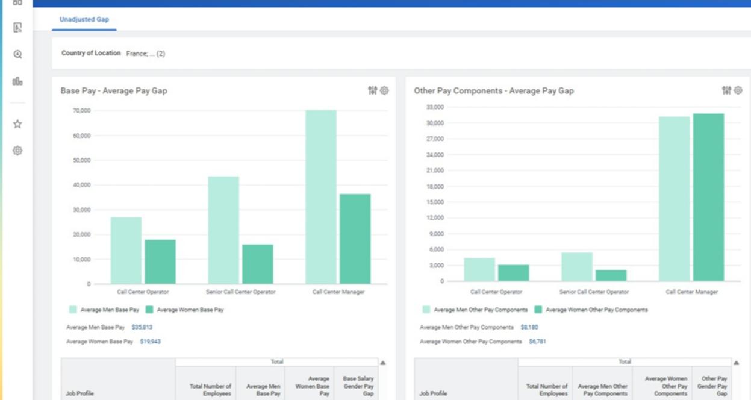Open the $6,781 Average Women Other Pay link
This screenshot has height=400, width=751.
coord(537,342)
